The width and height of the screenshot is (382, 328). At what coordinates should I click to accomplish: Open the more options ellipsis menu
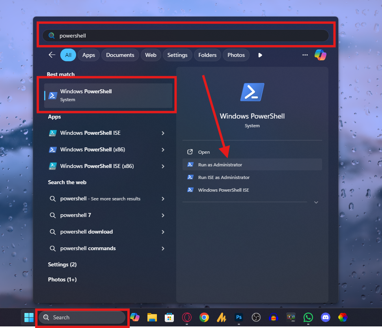tap(305, 55)
